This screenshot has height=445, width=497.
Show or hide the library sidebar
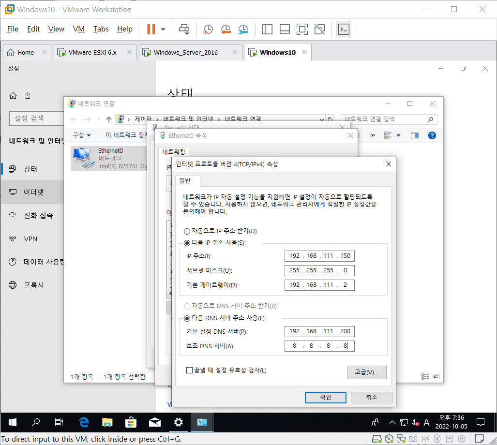click(267, 29)
